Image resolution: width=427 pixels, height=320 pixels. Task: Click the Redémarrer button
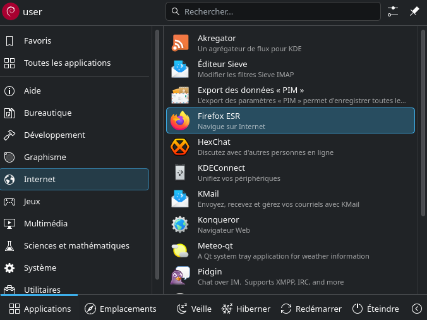311,309
